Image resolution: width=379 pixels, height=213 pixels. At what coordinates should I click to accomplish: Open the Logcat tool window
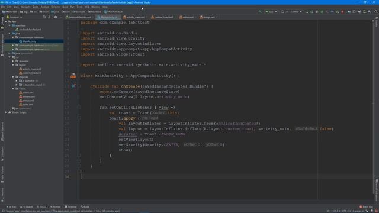click(x=27, y=207)
